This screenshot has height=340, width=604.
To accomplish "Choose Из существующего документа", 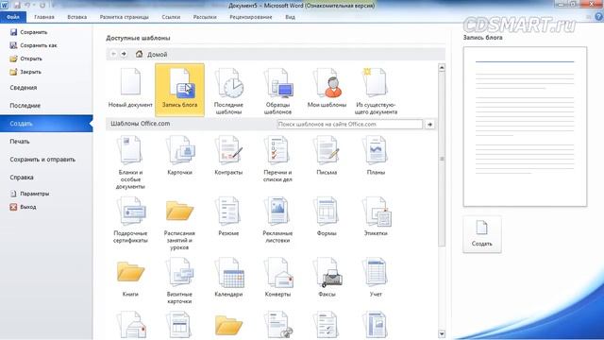I will pos(376,91).
